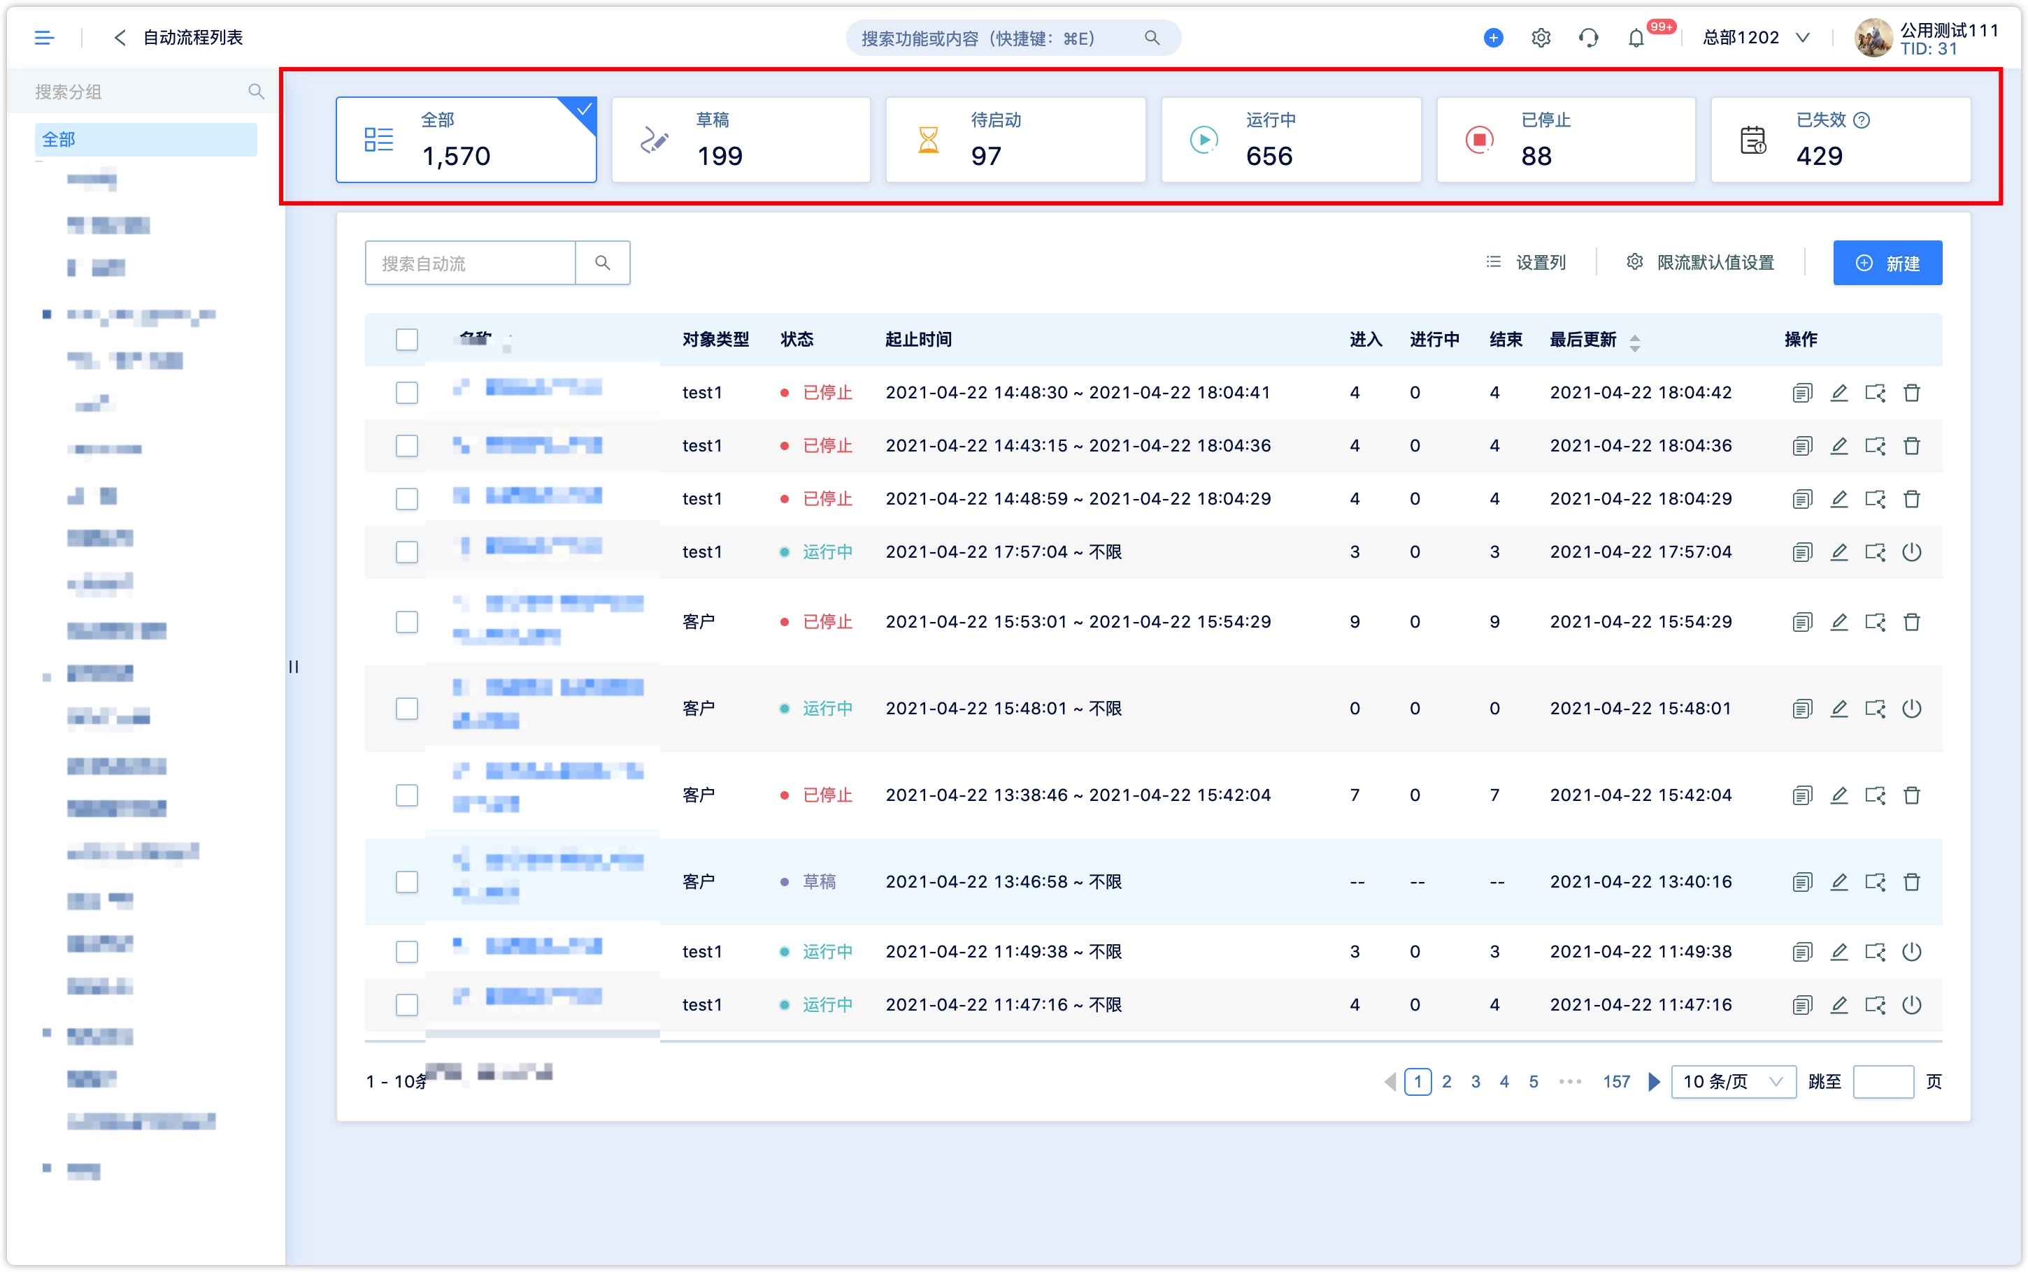Check the row updated 11:47:16

click(x=406, y=1004)
